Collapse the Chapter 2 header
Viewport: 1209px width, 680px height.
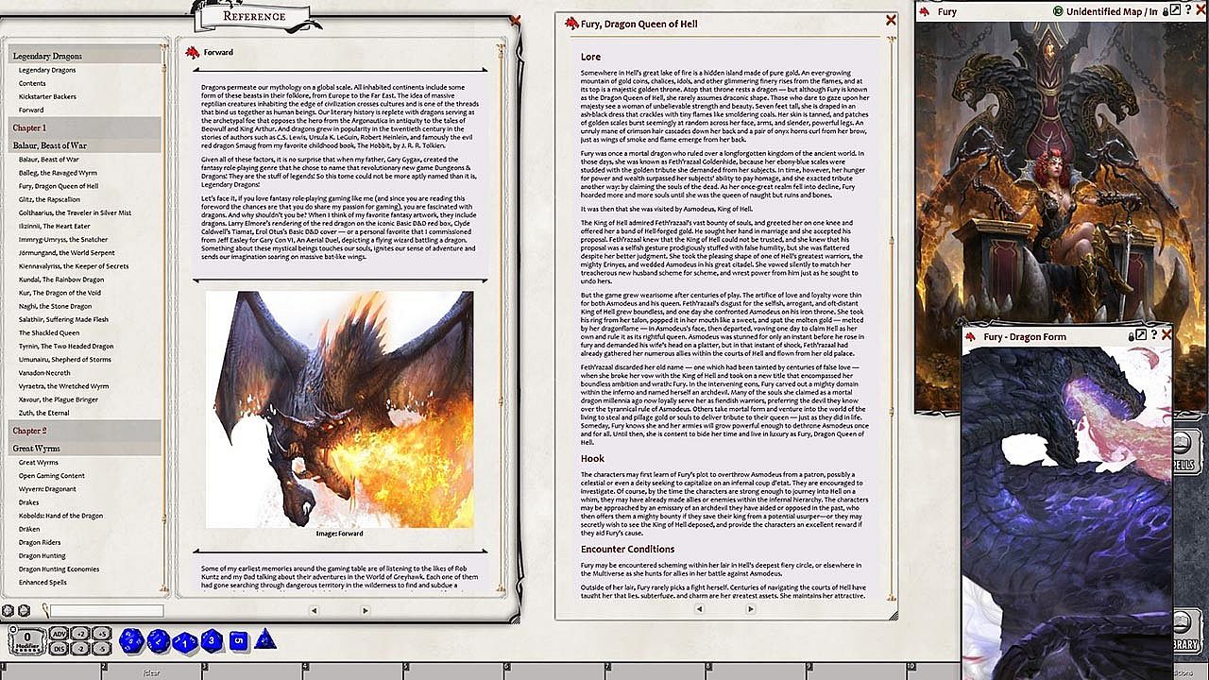pyautogui.click(x=86, y=431)
